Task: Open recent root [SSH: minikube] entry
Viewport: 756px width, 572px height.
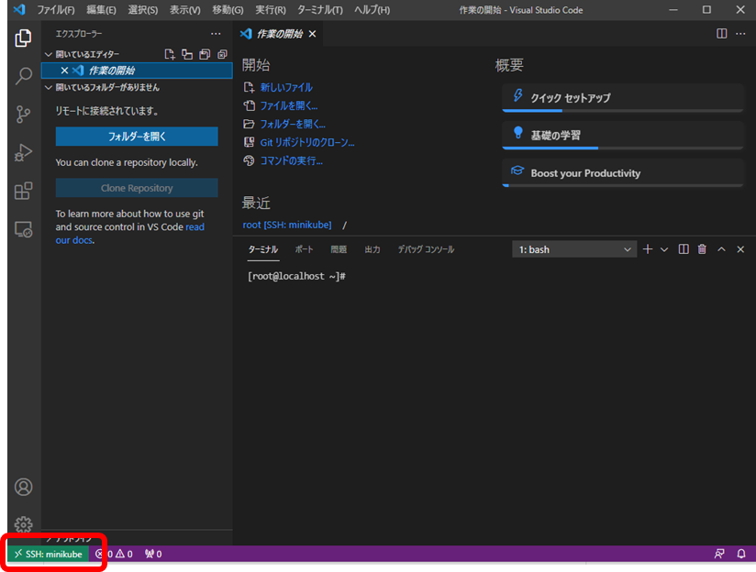Action: tap(287, 225)
